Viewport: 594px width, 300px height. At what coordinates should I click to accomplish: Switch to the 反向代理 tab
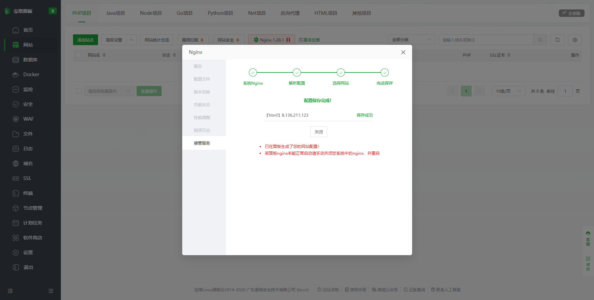coord(290,13)
